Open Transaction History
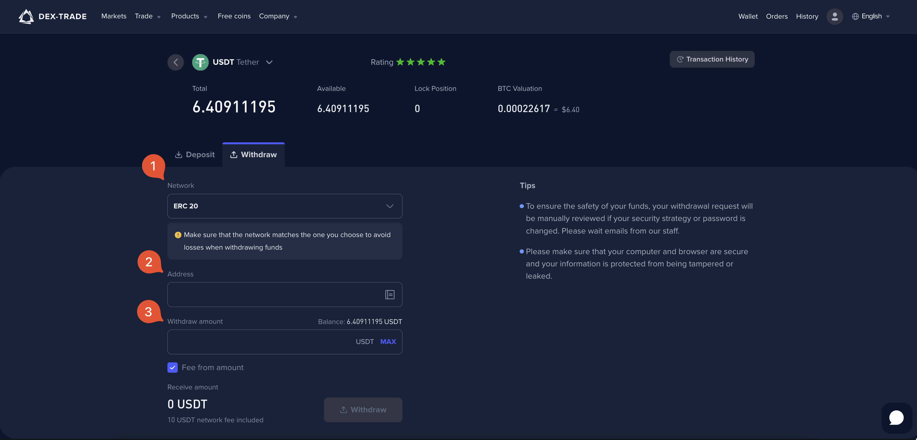 click(x=712, y=59)
